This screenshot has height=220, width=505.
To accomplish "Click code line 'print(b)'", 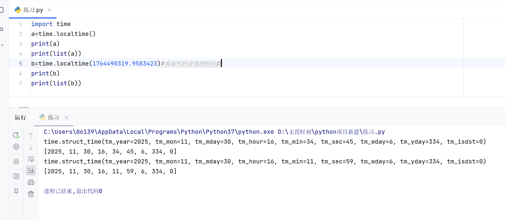I will point(45,73).
